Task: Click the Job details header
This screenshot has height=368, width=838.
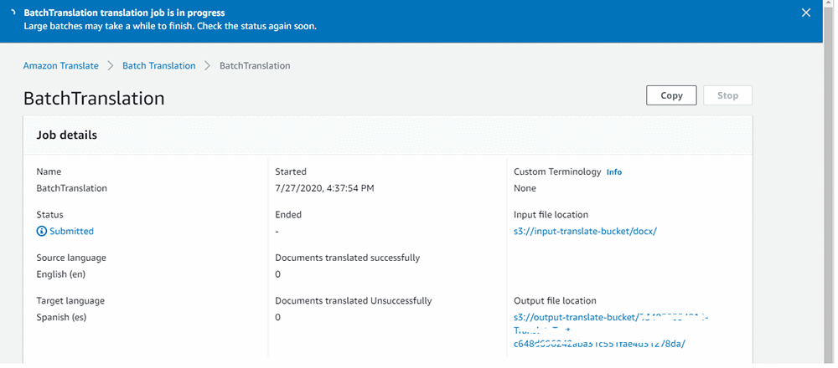Action: tap(67, 135)
